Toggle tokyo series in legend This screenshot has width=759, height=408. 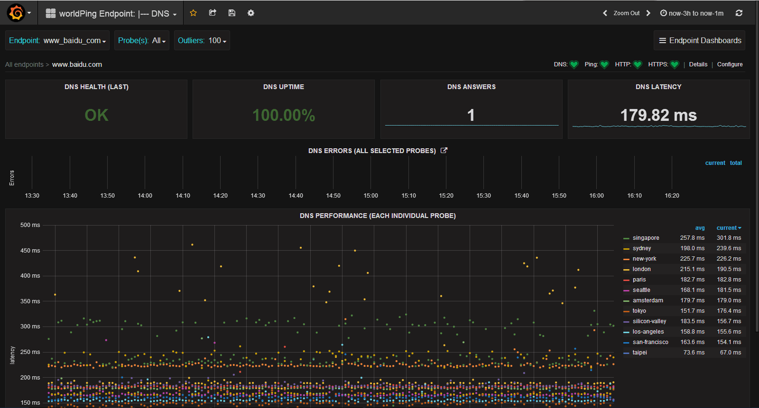(x=639, y=311)
